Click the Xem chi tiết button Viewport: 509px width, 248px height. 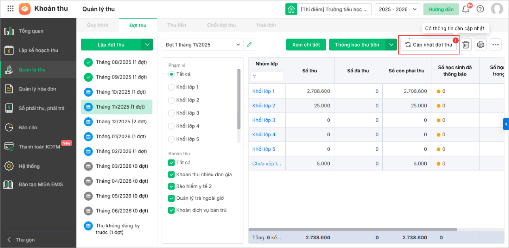[306, 45]
